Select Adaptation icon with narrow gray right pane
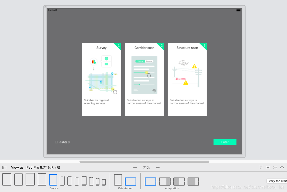The image size is (287, 192). pyautogui.click(x=165, y=182)
